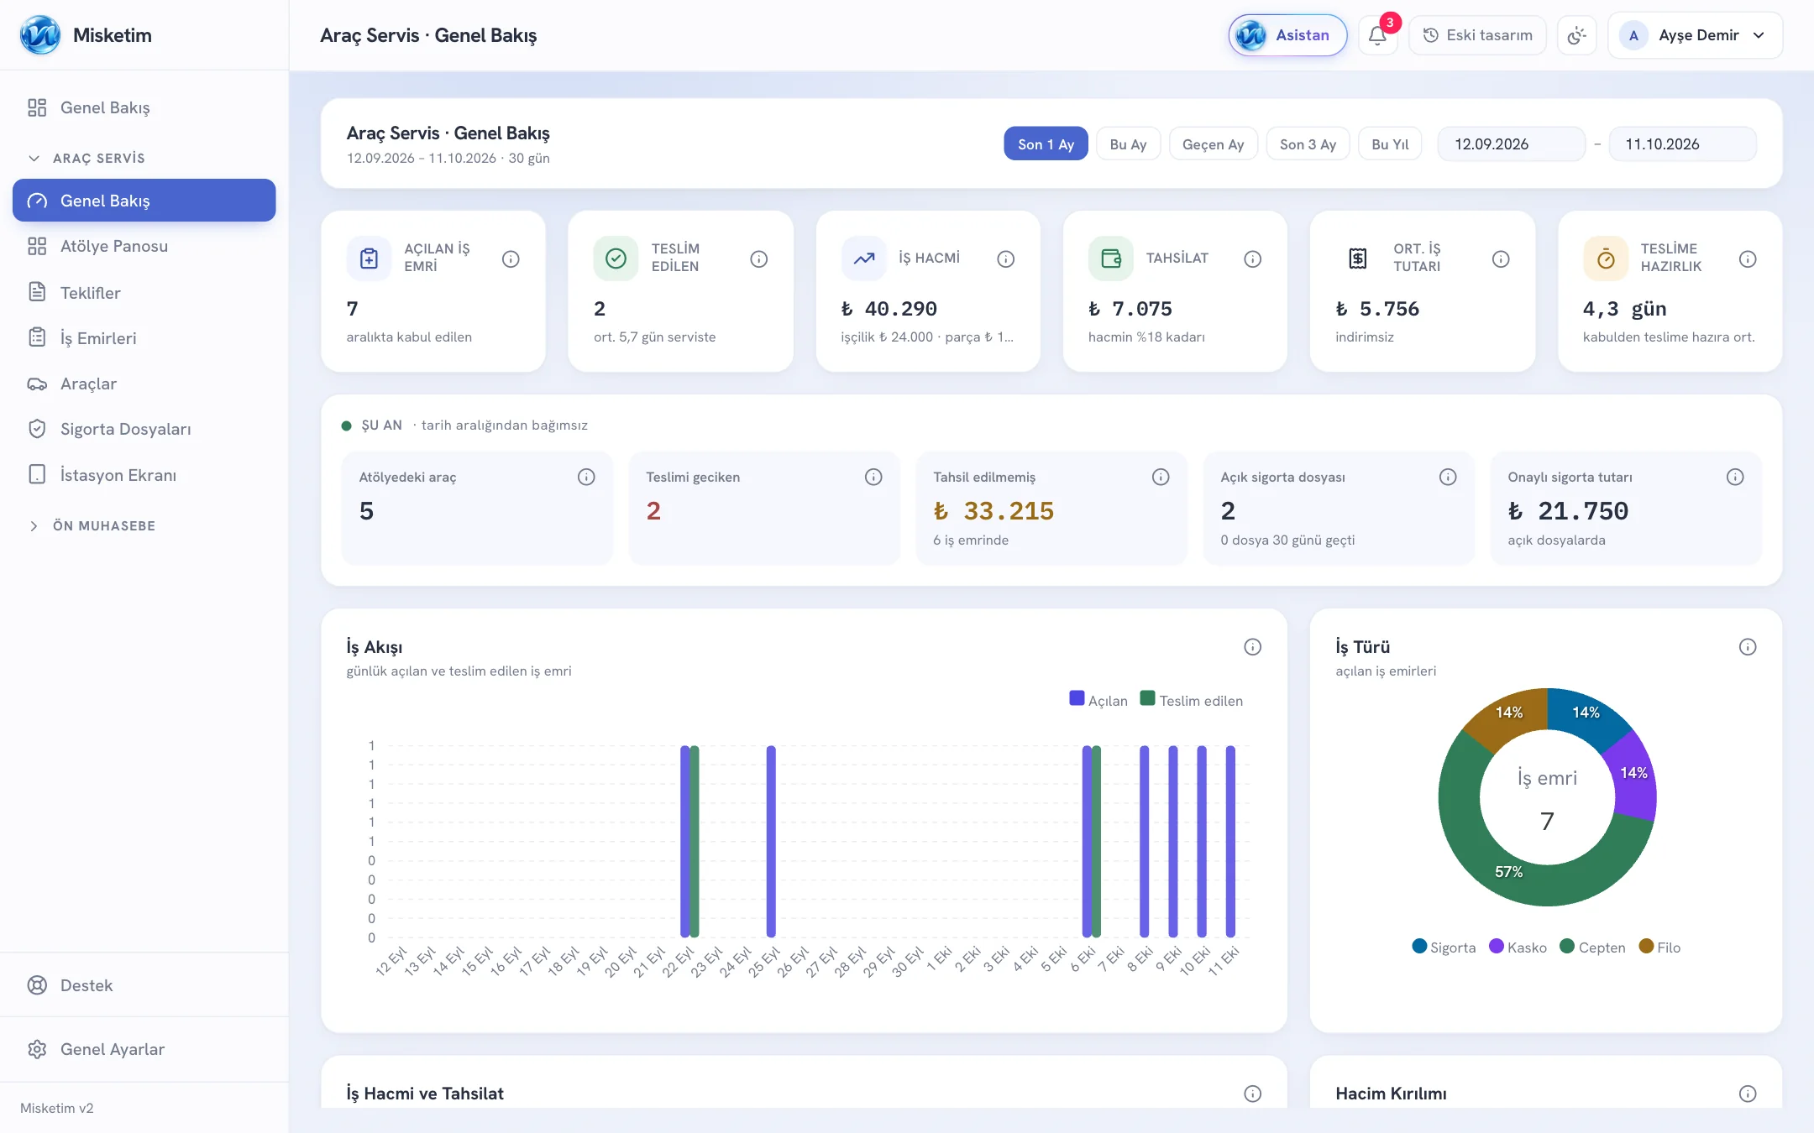
Task: Open the Ayşe Demir user dropdown
Action: coord(1695,35)
